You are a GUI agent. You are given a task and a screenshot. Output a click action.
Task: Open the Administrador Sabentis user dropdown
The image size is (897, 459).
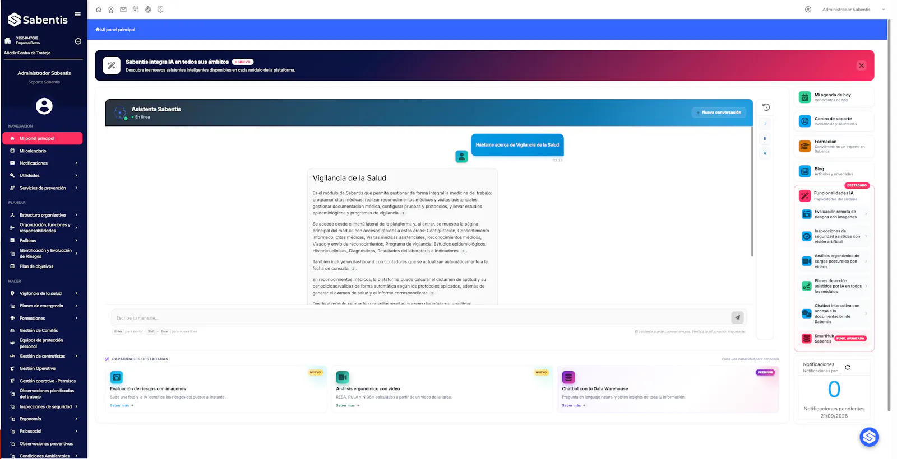[853, 10]
